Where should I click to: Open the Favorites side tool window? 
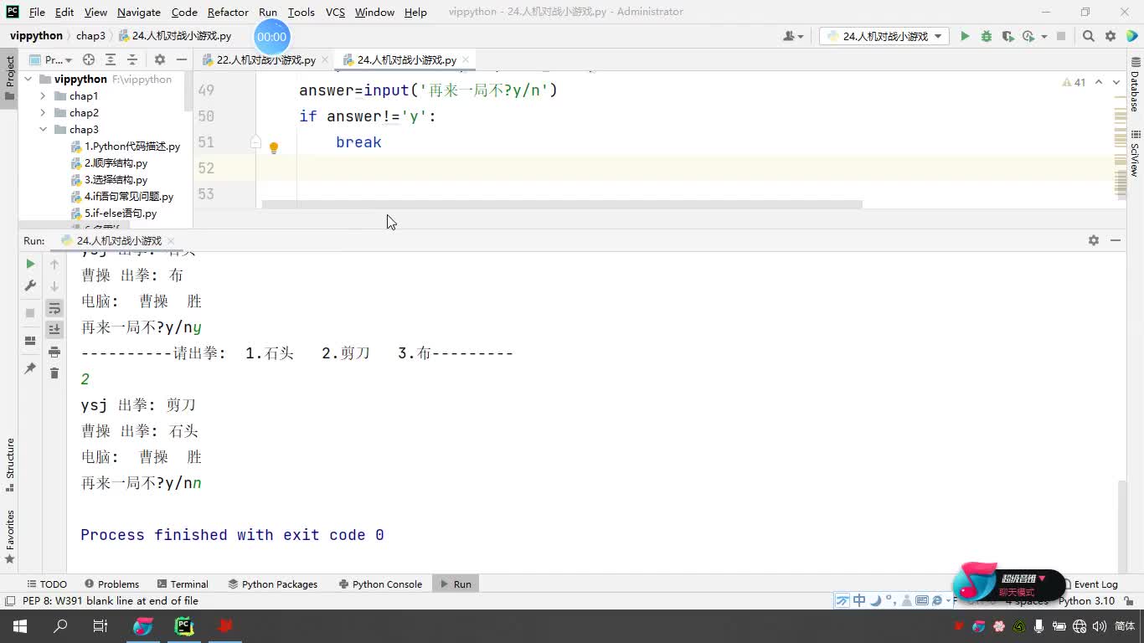10,536
